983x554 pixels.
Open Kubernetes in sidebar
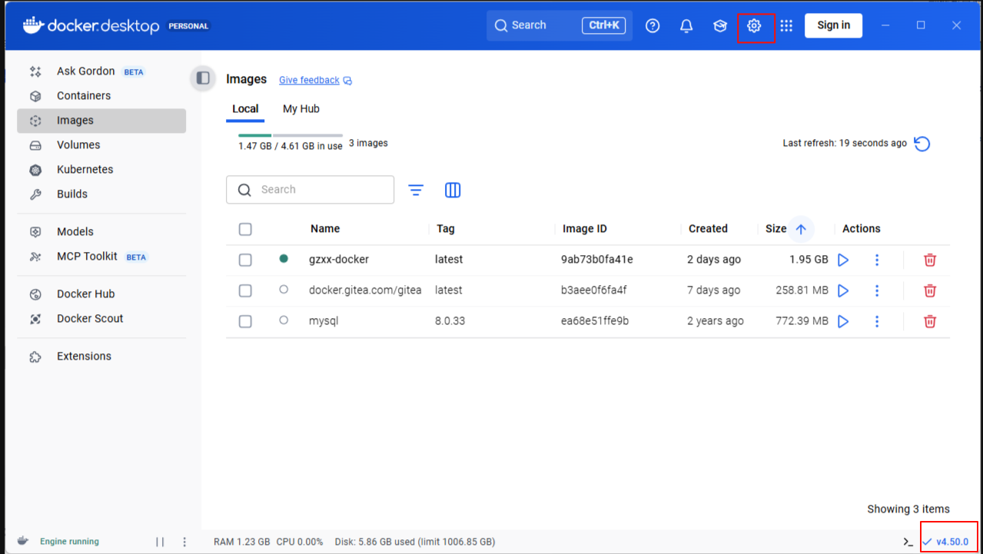pos(101,170)
